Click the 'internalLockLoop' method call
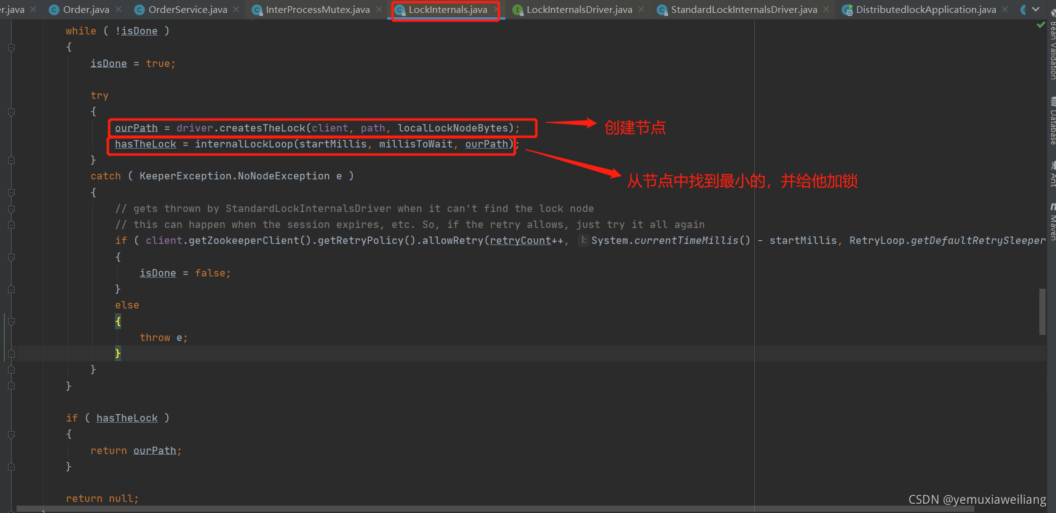1056x513 pixels. 244,144
